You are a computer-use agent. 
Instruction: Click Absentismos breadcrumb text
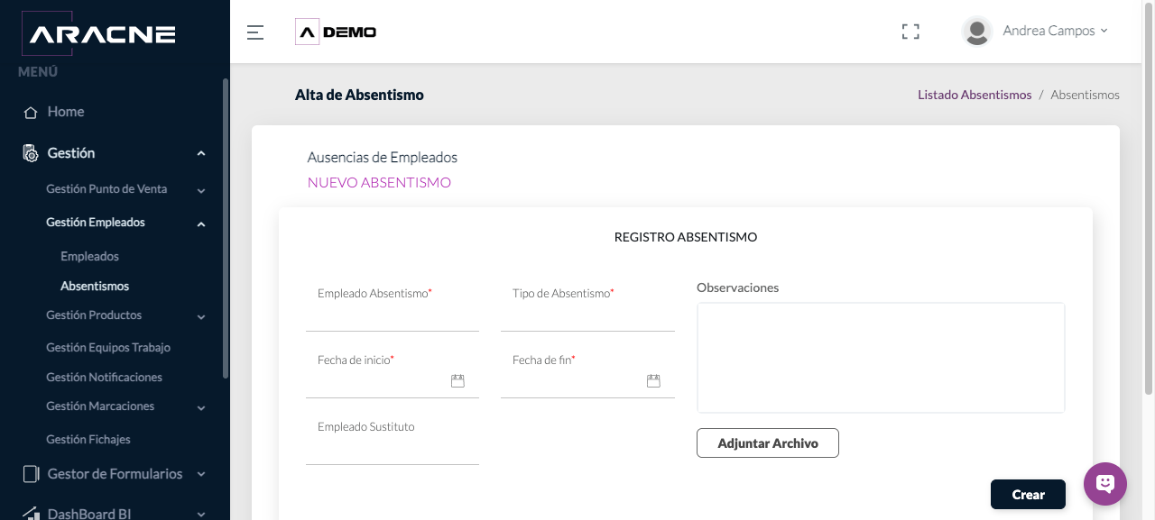pos(1085,95)
